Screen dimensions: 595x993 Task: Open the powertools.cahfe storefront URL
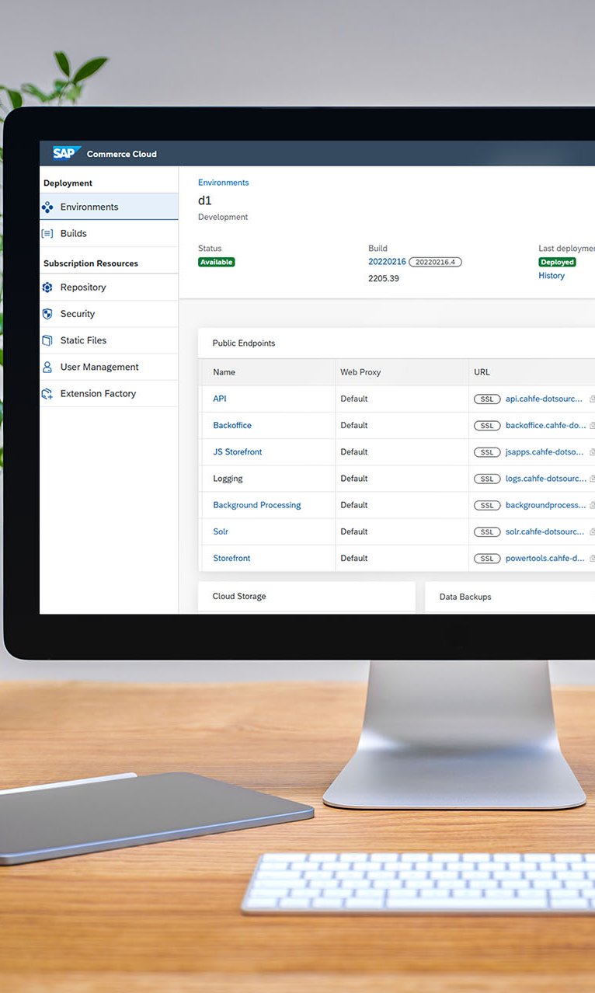(x=545, y=559)
